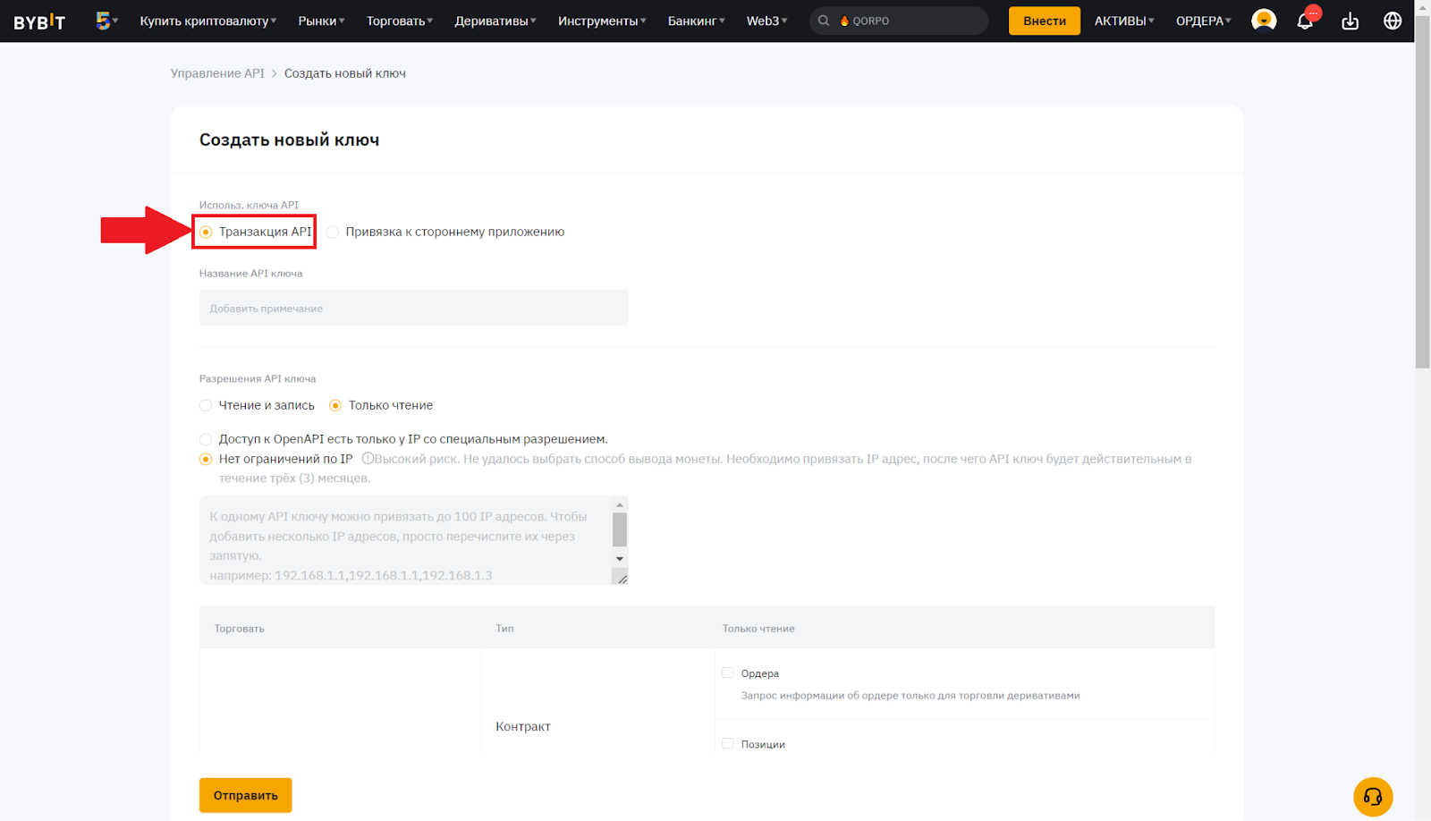Click the download app icon
1431x821 pixels.
click(1350, 21)
